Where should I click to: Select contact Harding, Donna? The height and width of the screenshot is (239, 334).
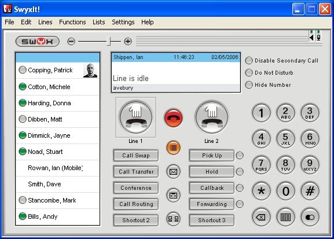(x=58, y=103)
